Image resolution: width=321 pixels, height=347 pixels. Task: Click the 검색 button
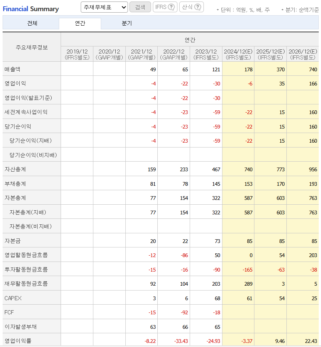pos(140,7)
